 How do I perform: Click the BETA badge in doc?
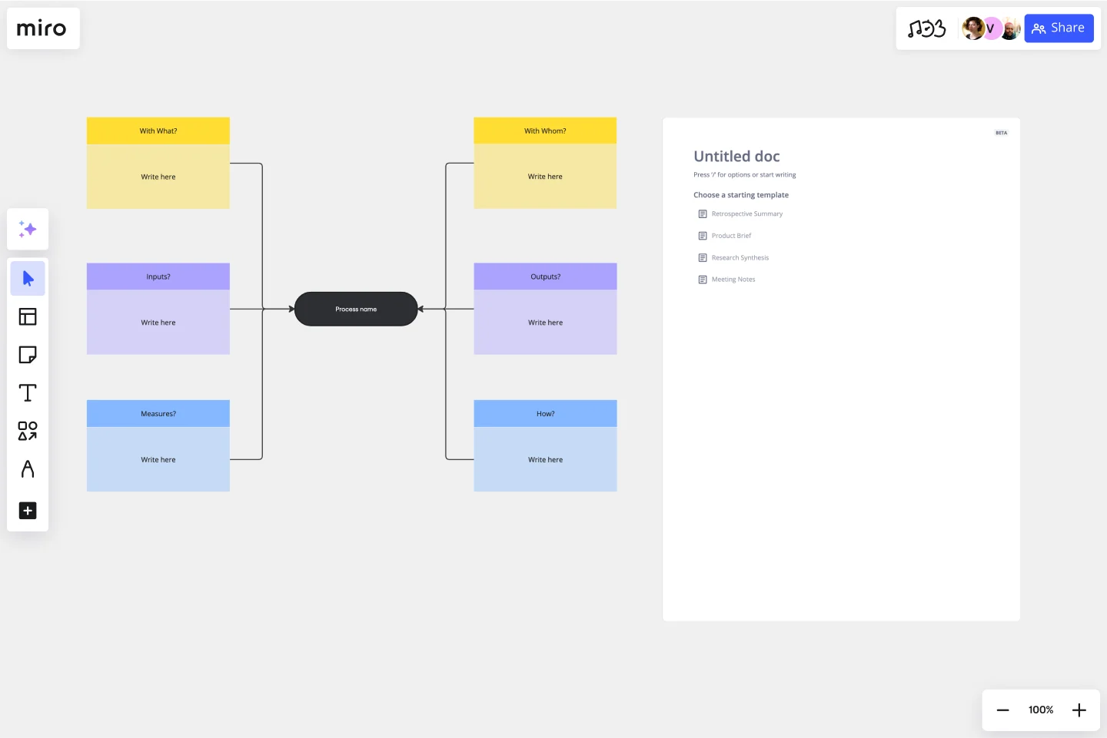tap(1001, 133)
